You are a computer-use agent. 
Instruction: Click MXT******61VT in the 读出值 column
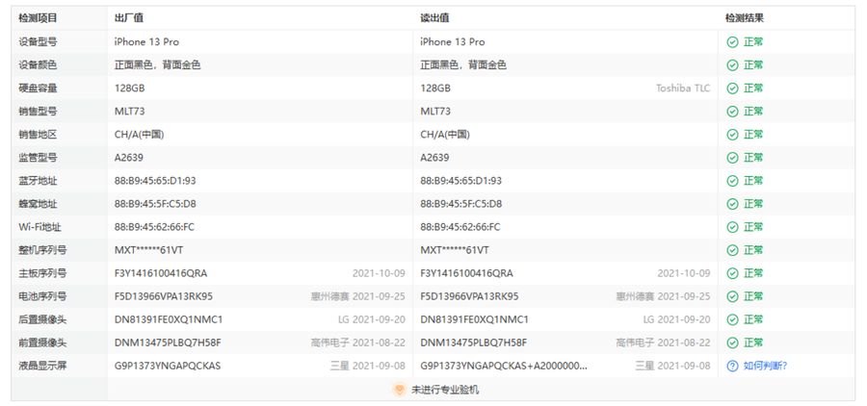[x=455, y=250]
